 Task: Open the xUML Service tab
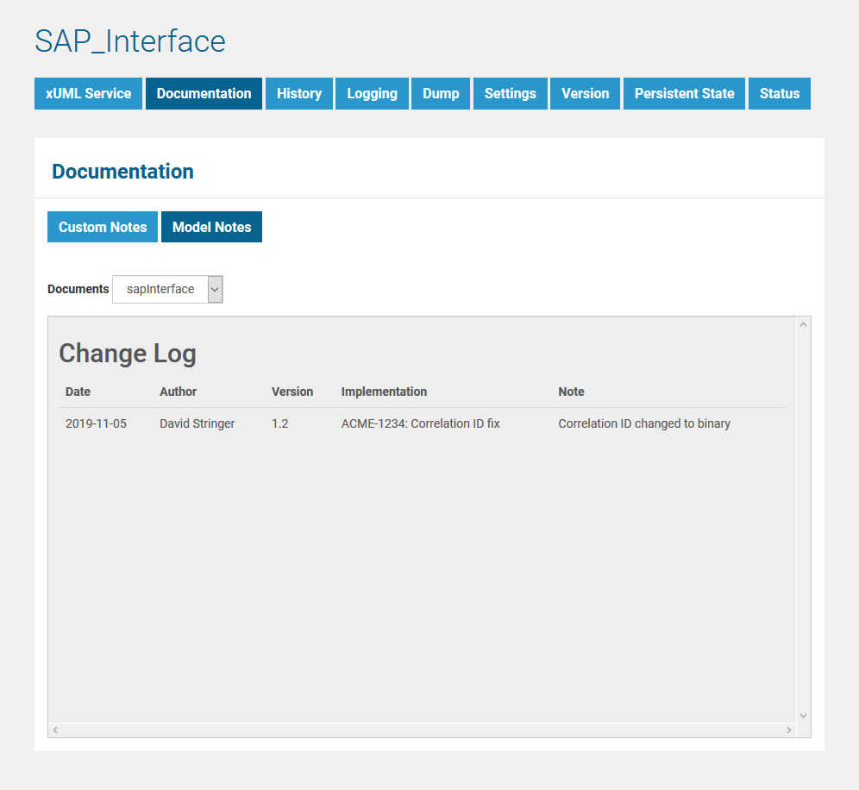click(88, 93)
